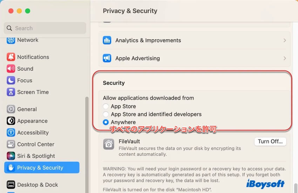
Task: Click the Siri & Spotlight icon
Action: coord(11,156)
